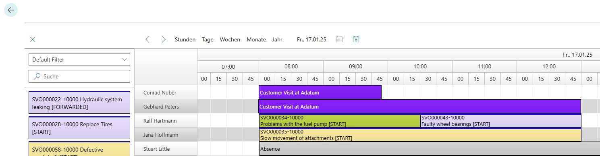Switch the view to Wochen
This screenshot has width=600, height=156.
(x=230, y=39)
